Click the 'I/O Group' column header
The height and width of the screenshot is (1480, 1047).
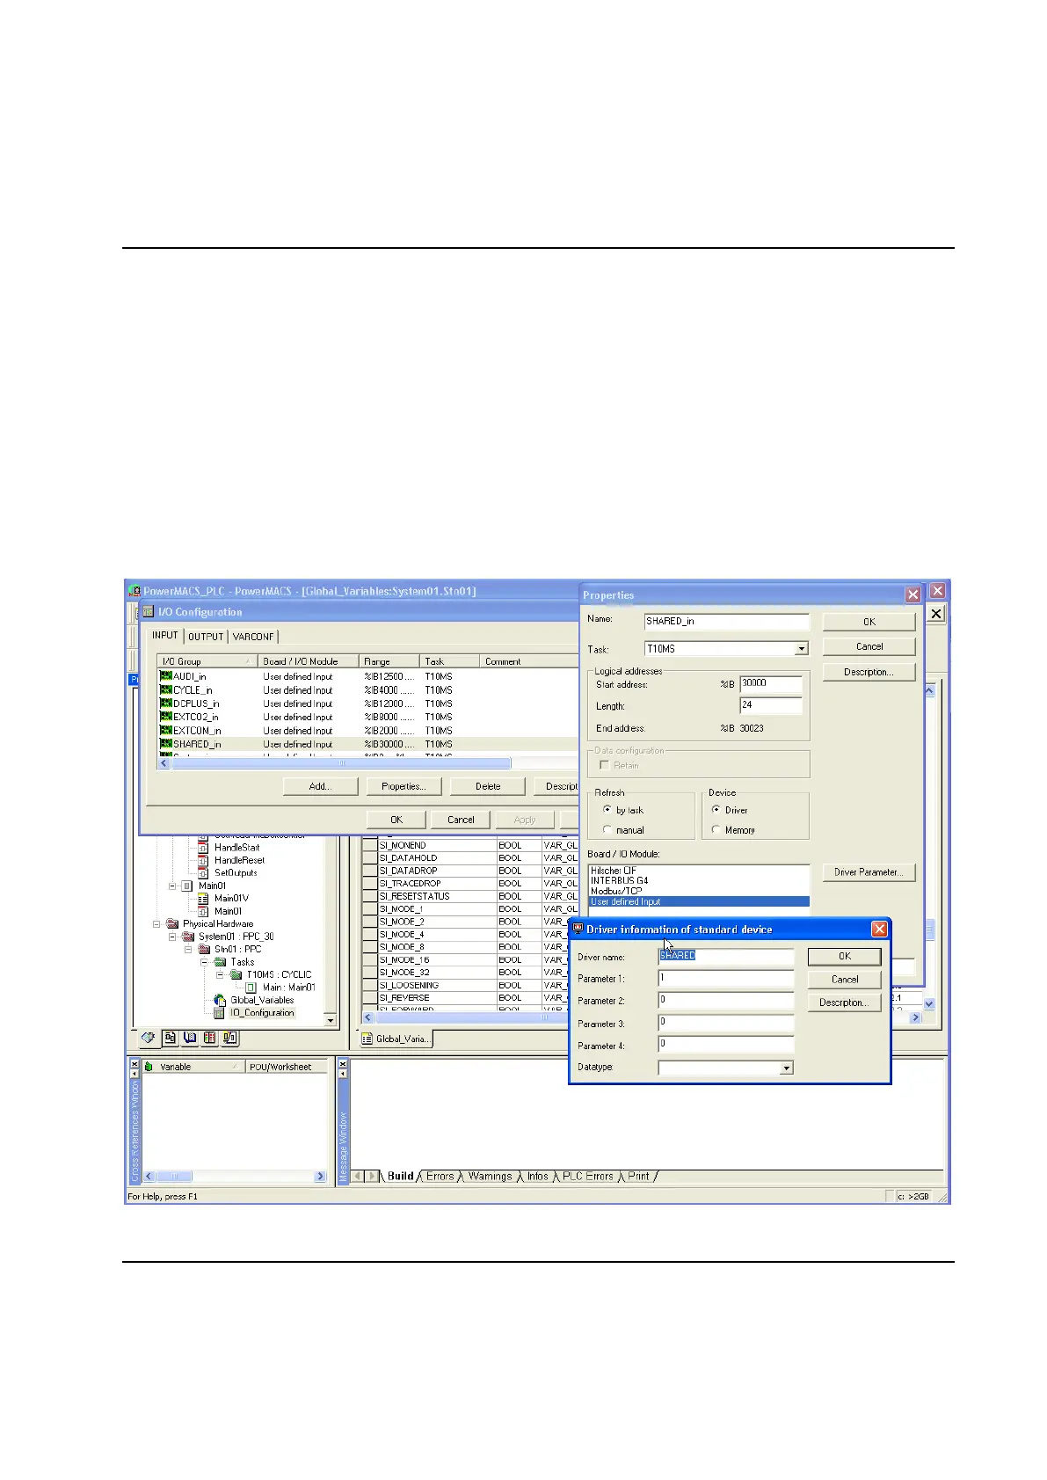[207, 661]
